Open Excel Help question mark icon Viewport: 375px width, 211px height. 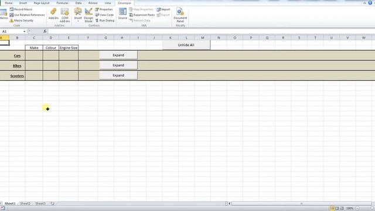(x=370, y=3)
